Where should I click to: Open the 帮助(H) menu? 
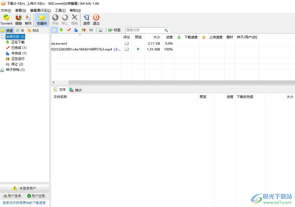[x=75, y=10]
